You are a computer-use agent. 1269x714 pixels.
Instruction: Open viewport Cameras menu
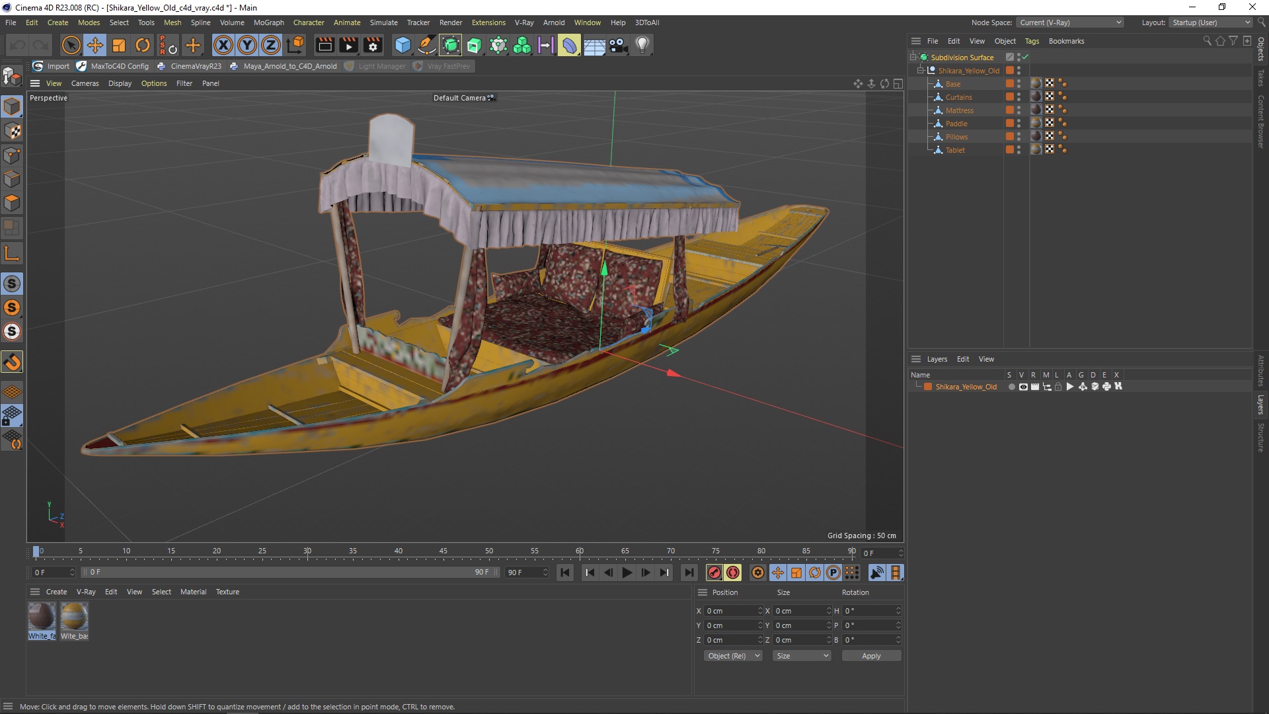(x=85, y=83)
